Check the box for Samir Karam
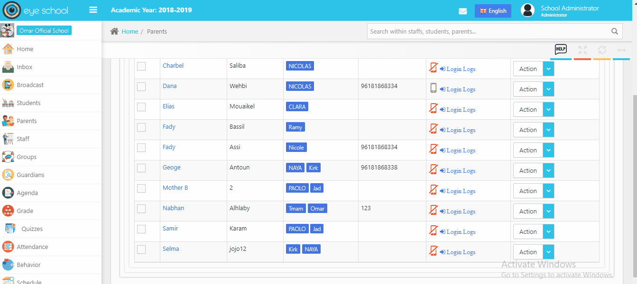637x284 pixels. [x=141, y=229]
